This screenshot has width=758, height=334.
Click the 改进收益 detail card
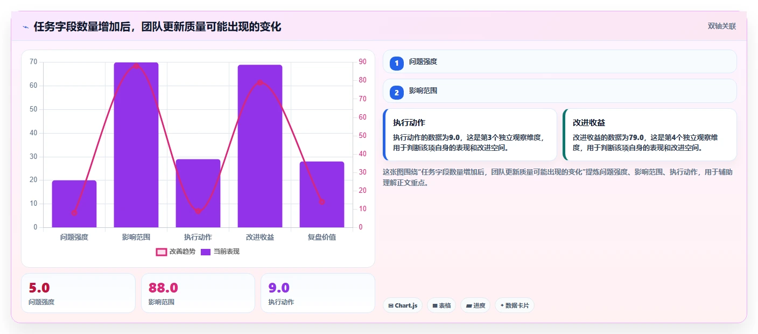click(x=649, y=135)
